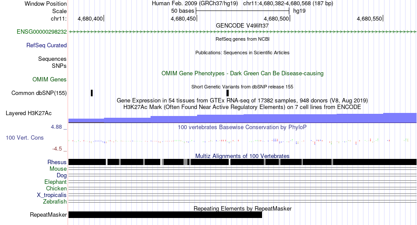Image resolution: width=417 pixels, height=225 pixels.
Task: Open the Layered H3K27Ac track label
Action: (29, 113)
